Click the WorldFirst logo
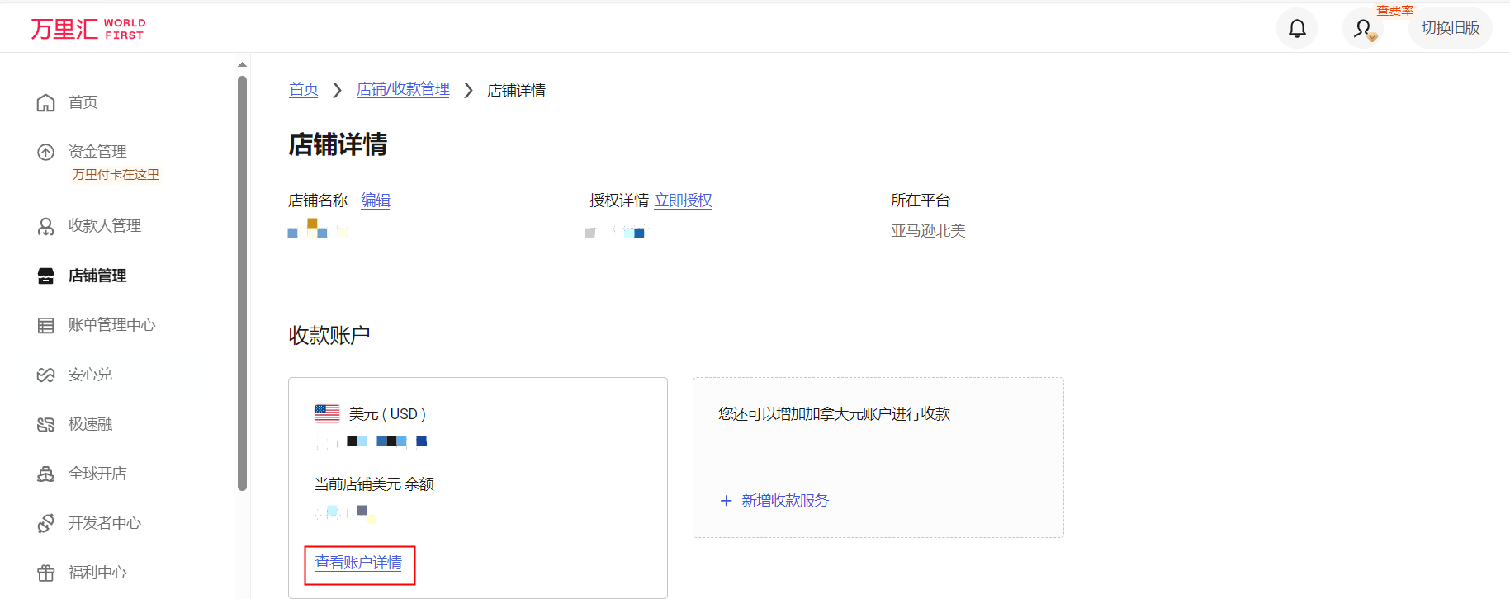This screenshot has width=1510, height=599. 88,29
